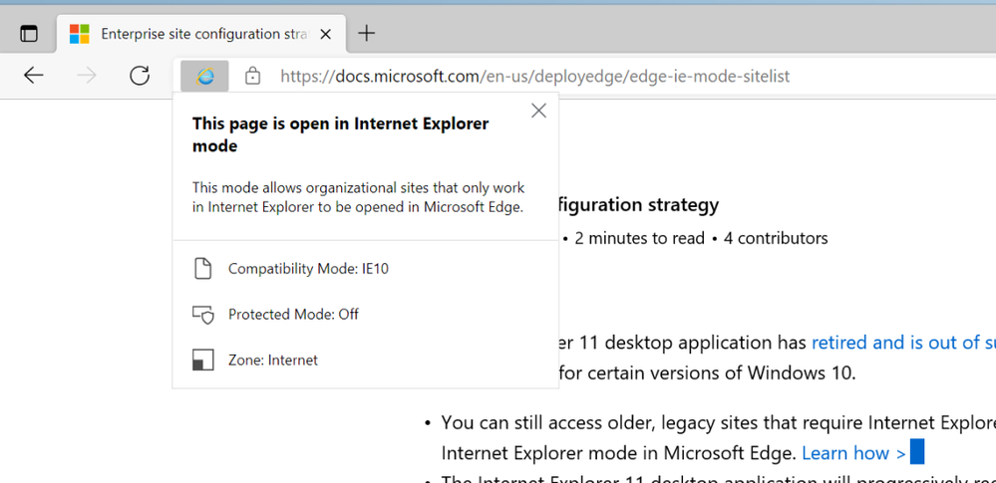The height and width of the screenshot is (483, 996).
Task: Open a new tab with plus button
Action: (x=367, y=33)
